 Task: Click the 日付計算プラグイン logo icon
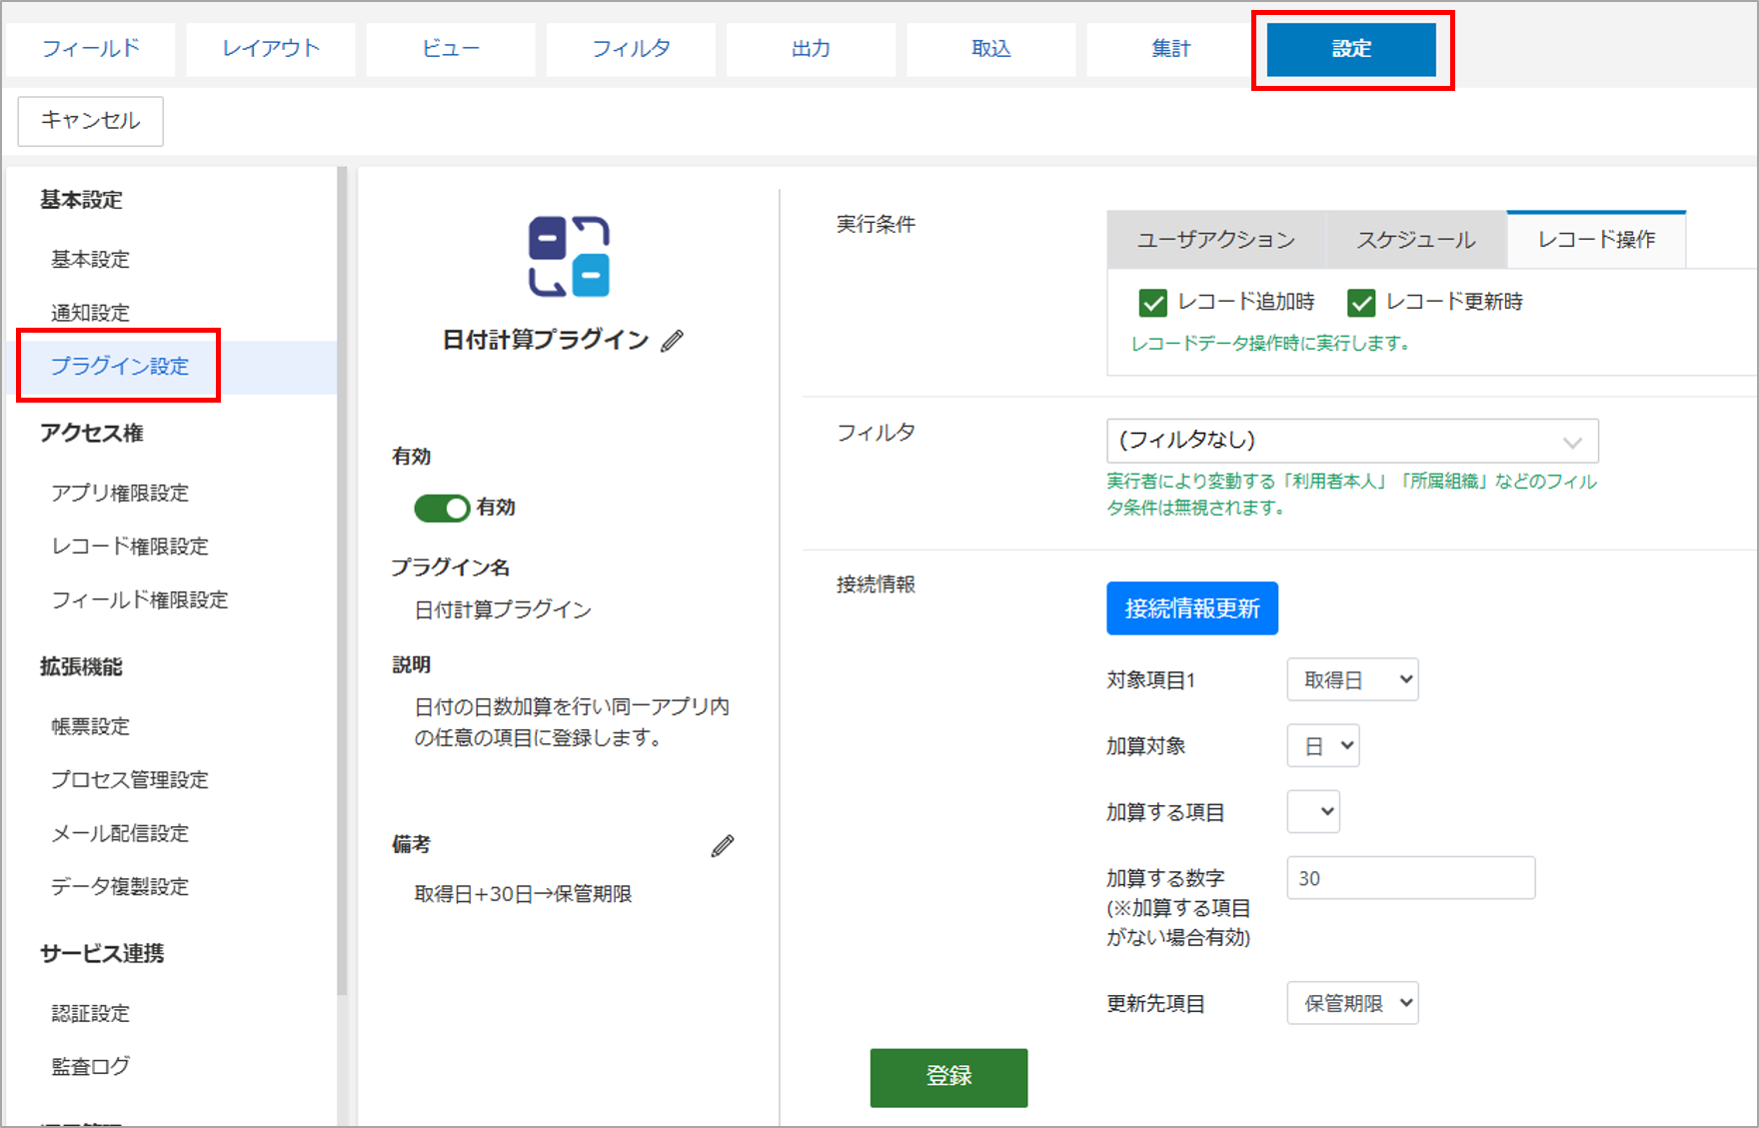pyautogui.click(x=569, y=257)
